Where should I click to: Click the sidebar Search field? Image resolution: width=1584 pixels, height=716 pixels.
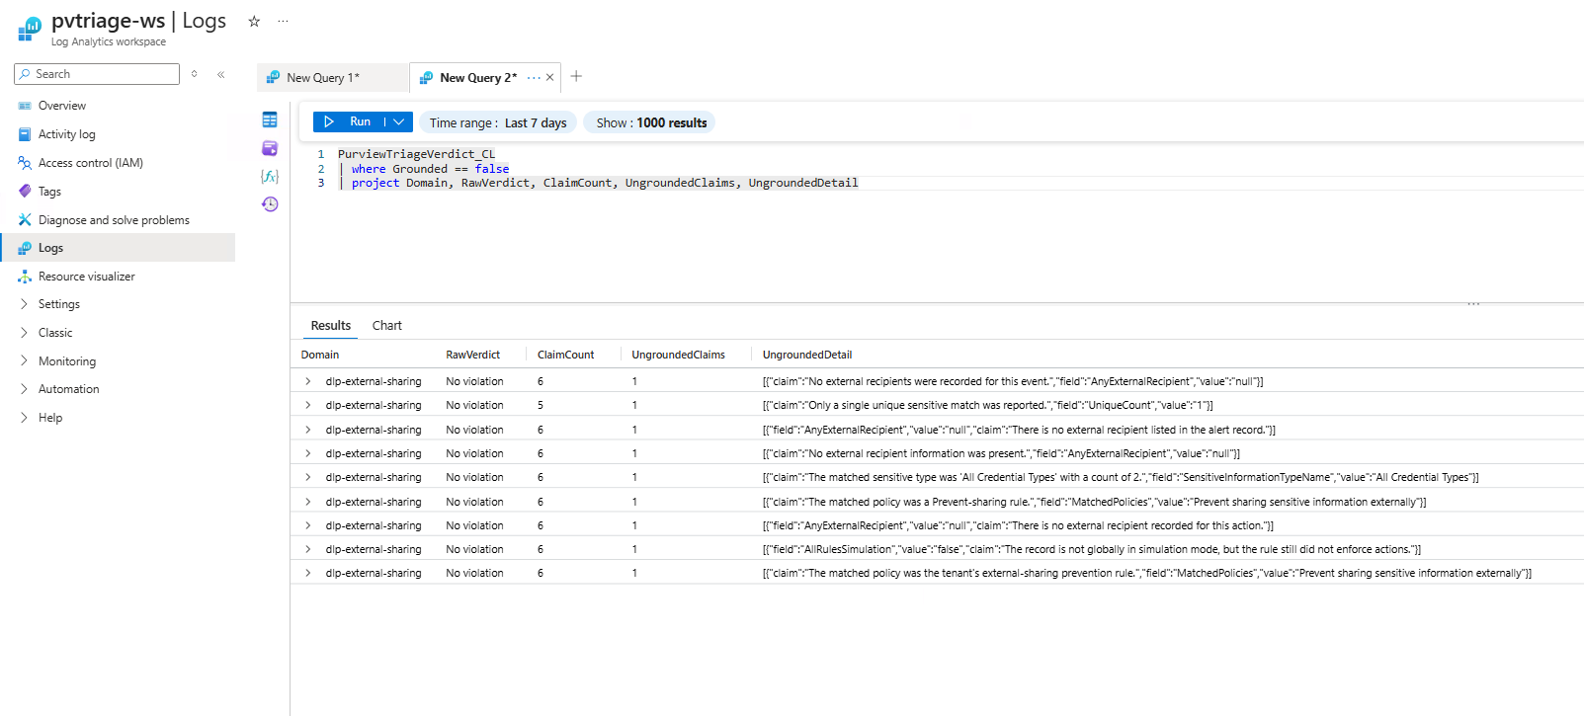pos(97,74)
